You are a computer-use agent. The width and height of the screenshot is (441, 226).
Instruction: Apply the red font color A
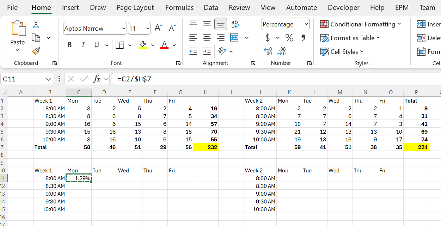pyautogui.click(x=164, y=45)
